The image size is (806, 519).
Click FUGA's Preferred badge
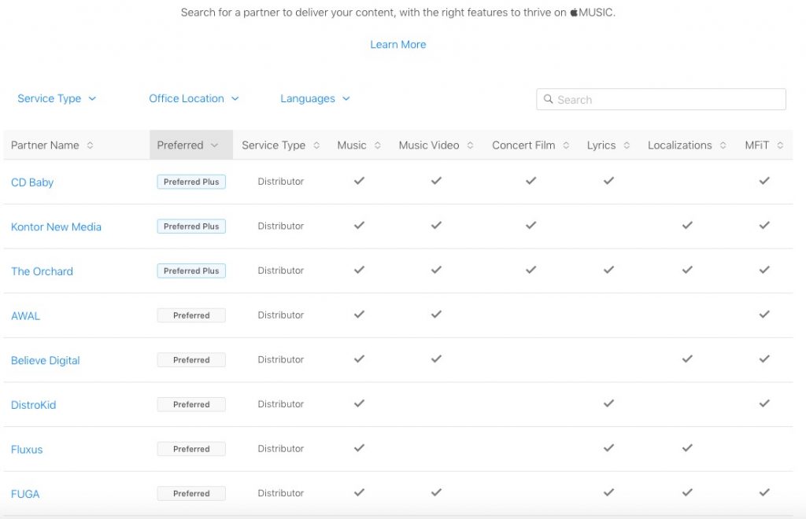(x=191, y=493)
